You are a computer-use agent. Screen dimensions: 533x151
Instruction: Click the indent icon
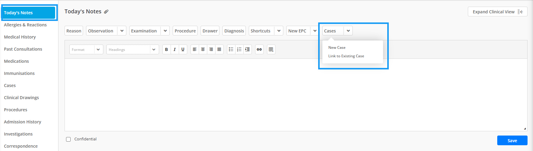247,49
